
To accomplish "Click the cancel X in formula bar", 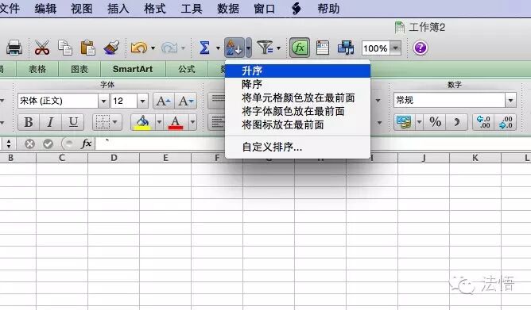I will coord(29,144).
